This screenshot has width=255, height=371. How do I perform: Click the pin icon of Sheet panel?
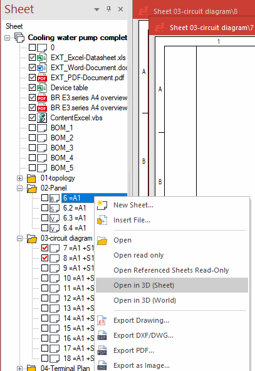(x=108, y=9)
